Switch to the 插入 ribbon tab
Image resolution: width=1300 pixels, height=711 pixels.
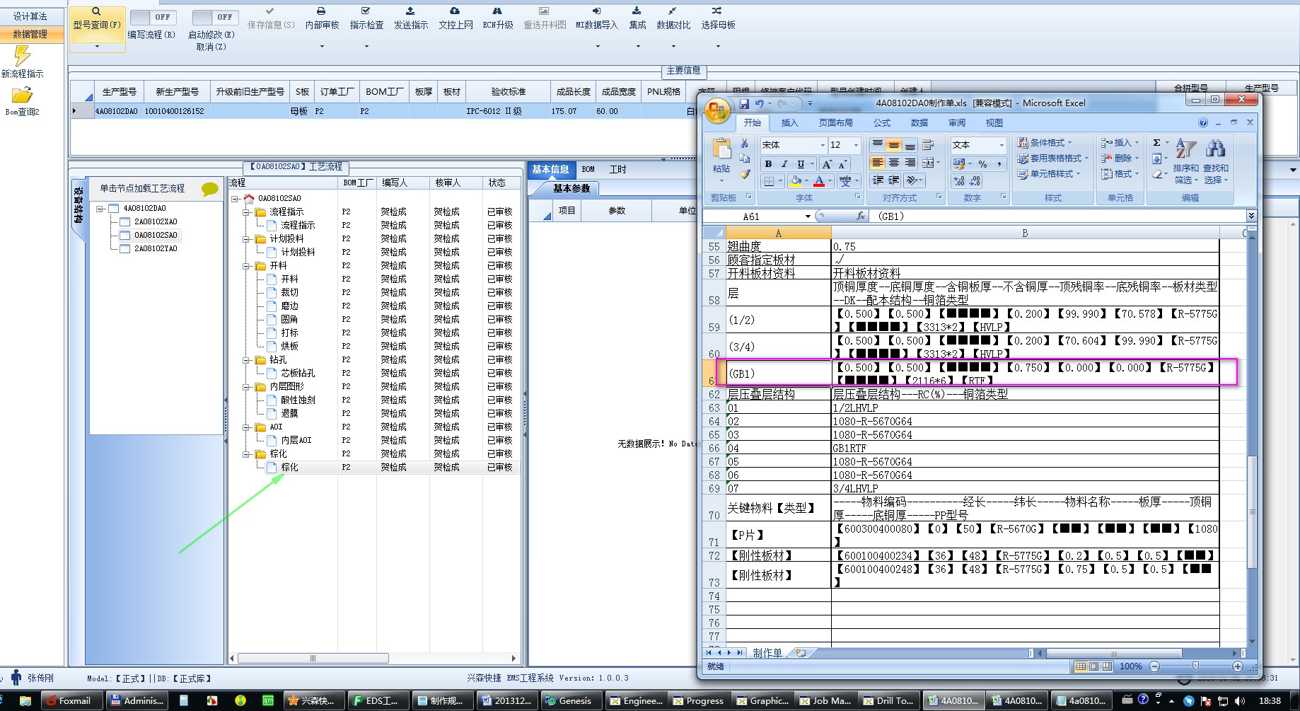pyautogui.click(x=789, y=123)
